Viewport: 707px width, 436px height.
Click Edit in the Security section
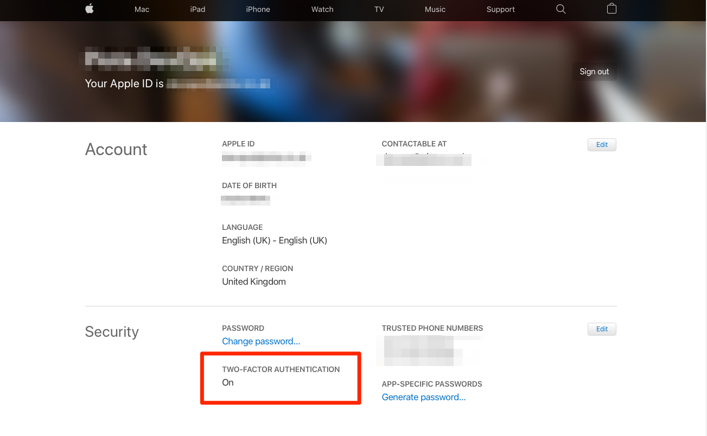(602, 329)
